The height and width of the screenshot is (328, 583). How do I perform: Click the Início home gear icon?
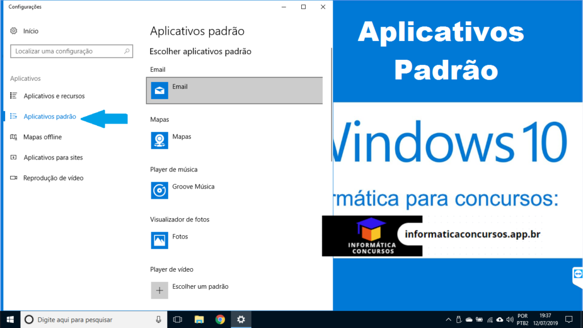tap(14, 31)
